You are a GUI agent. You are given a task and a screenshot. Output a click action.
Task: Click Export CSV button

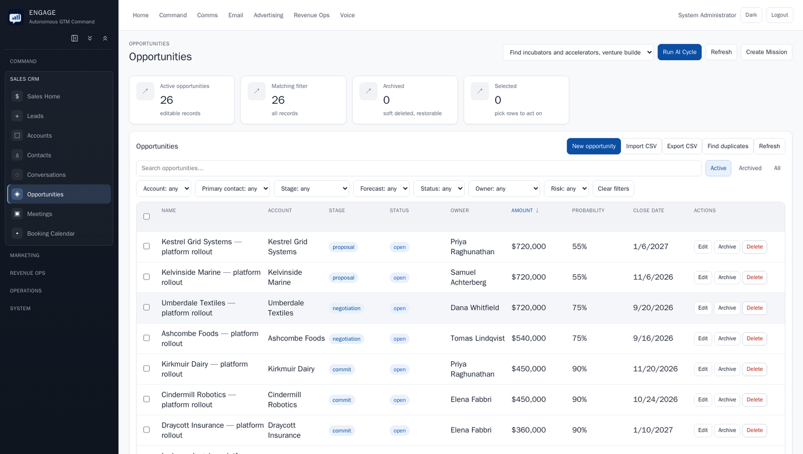point(682,146)
